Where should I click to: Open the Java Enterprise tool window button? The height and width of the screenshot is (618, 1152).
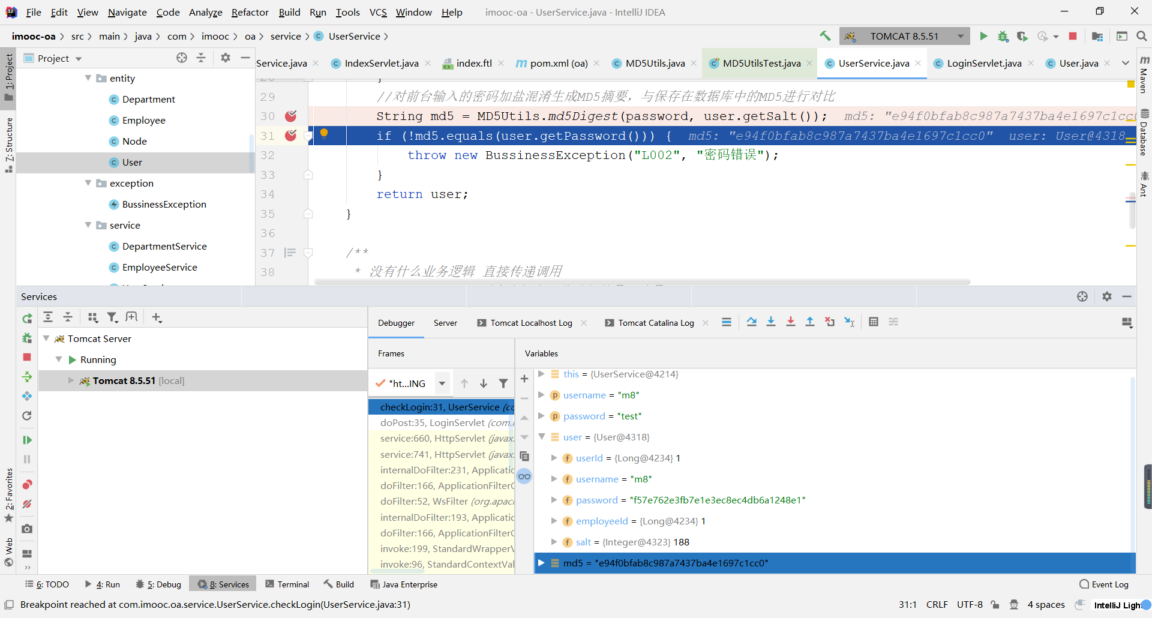click(x=404, y=584)
